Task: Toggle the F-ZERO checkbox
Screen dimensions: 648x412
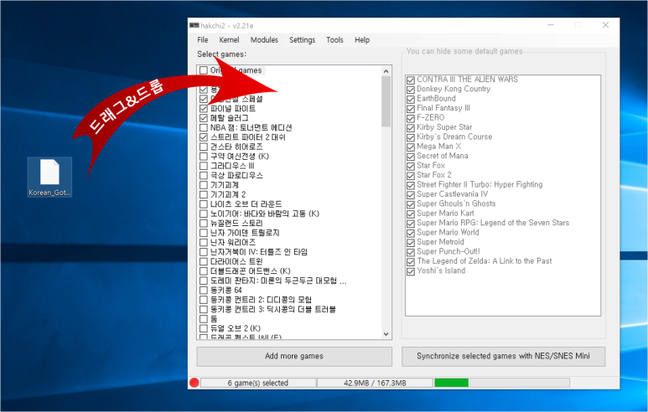Action: (x=411, y=118)
